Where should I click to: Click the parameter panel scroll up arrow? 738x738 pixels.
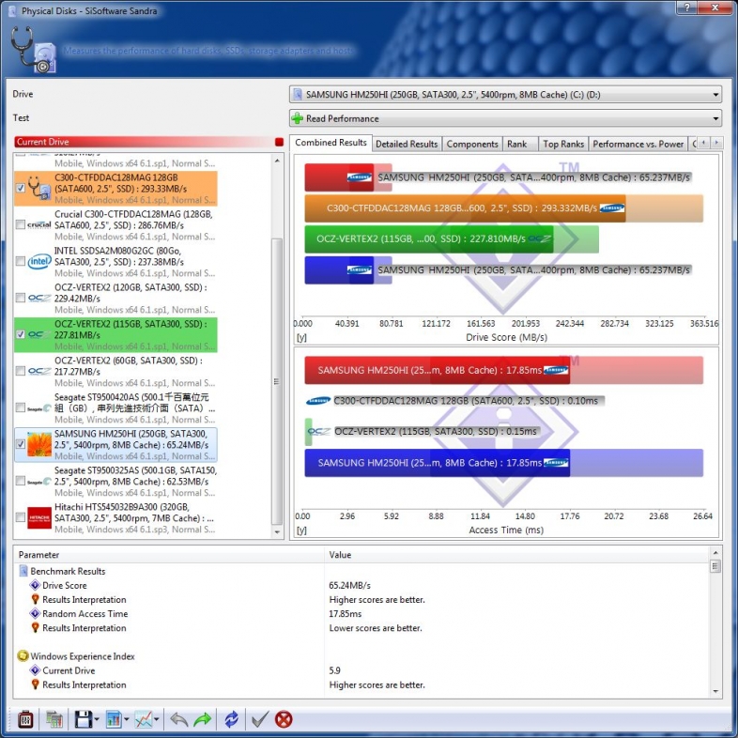pyautogui.click(x=715, y=552)
